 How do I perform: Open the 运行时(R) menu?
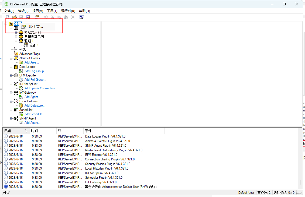(x=68, y=11)
